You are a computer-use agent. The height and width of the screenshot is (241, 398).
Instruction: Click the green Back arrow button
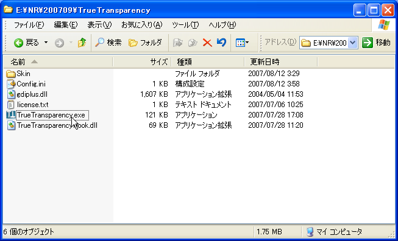(18, 43)
